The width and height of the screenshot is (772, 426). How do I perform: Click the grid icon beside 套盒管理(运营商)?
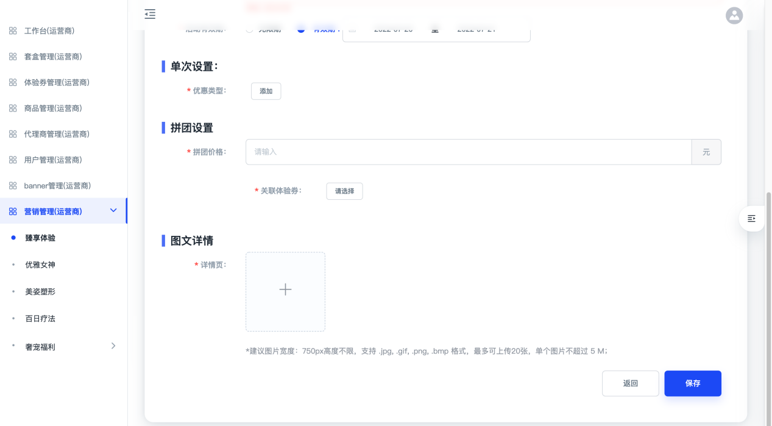[x=13, y=57]
